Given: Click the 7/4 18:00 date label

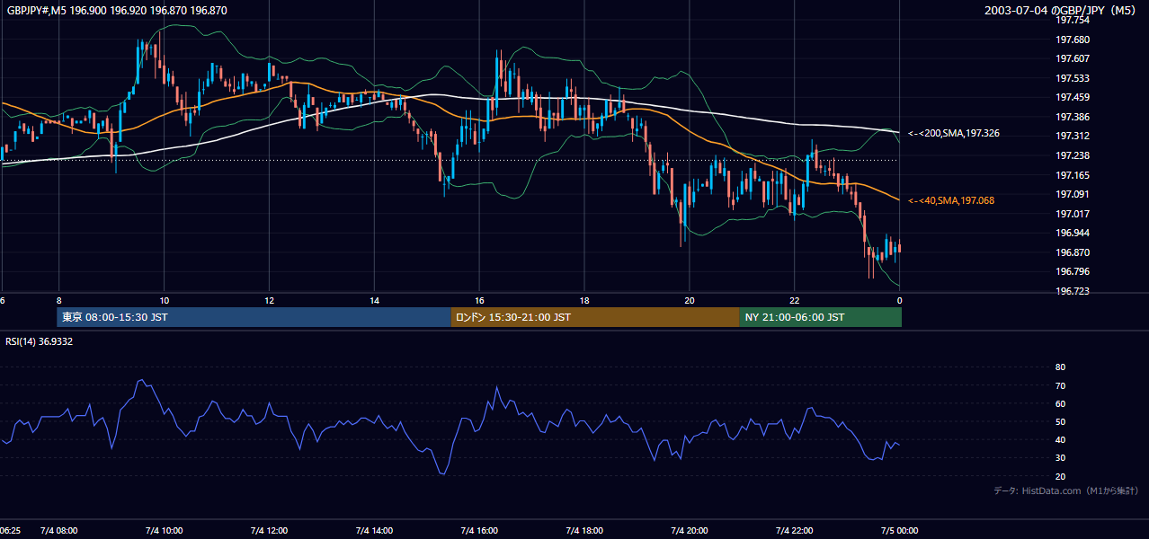Looking at the screenshot, I should pyautogui.click(x=584, y=531).
